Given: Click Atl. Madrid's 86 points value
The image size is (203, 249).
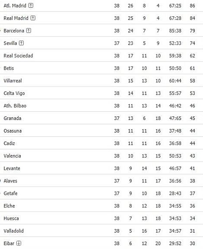Looking at the screenshot, I should point(192,6).
